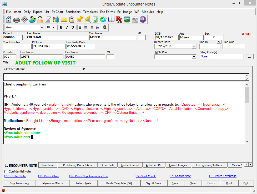Click the yellow envelope message icon
257x194 pixels.
click(x=64, y=19)
